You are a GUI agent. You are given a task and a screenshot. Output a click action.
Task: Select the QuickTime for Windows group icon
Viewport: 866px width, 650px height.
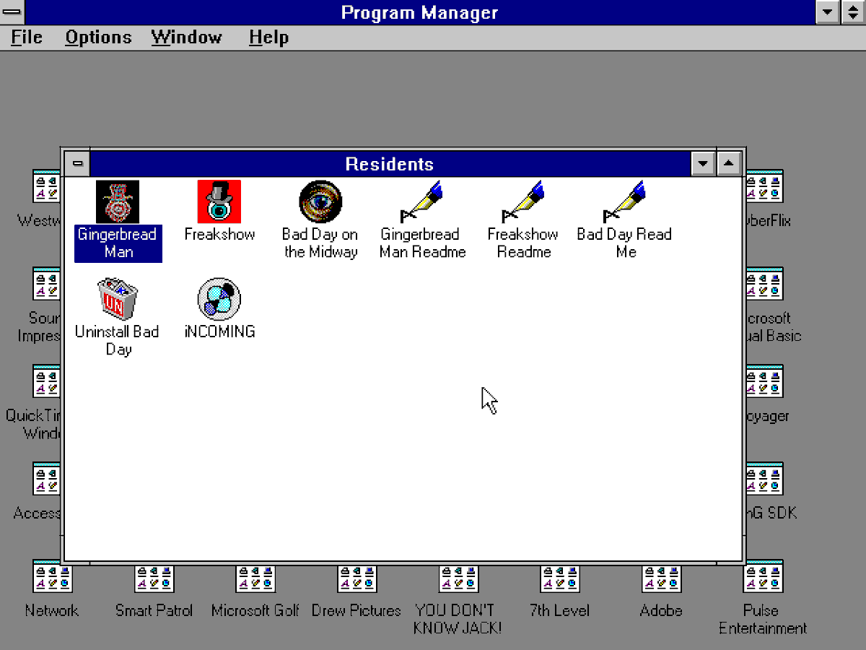[x=46, y=382]
